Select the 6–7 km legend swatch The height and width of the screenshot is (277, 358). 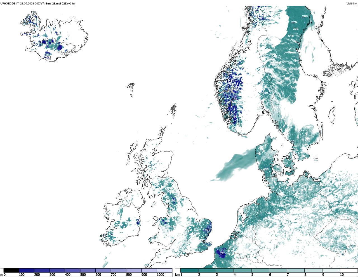[x=278, y=271]
